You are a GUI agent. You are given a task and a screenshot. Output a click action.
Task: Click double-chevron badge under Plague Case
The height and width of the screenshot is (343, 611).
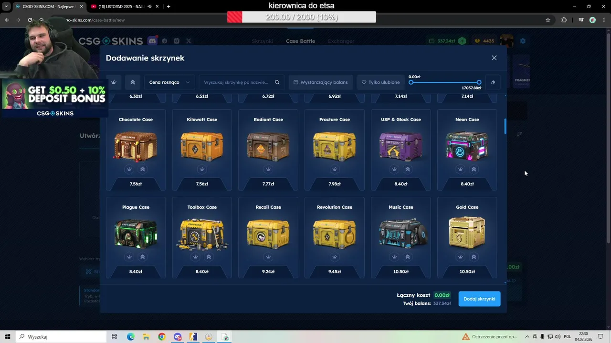click(x=142, y=257)
